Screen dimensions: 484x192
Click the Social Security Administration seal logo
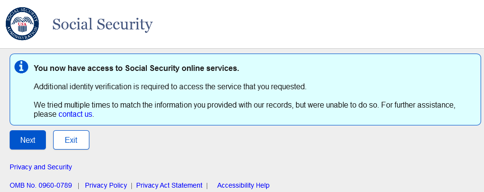click(x=22, y=24)
